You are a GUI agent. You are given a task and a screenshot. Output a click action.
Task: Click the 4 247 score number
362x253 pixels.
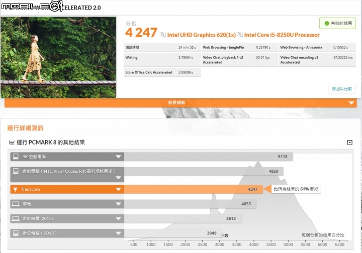click(141, 33)
